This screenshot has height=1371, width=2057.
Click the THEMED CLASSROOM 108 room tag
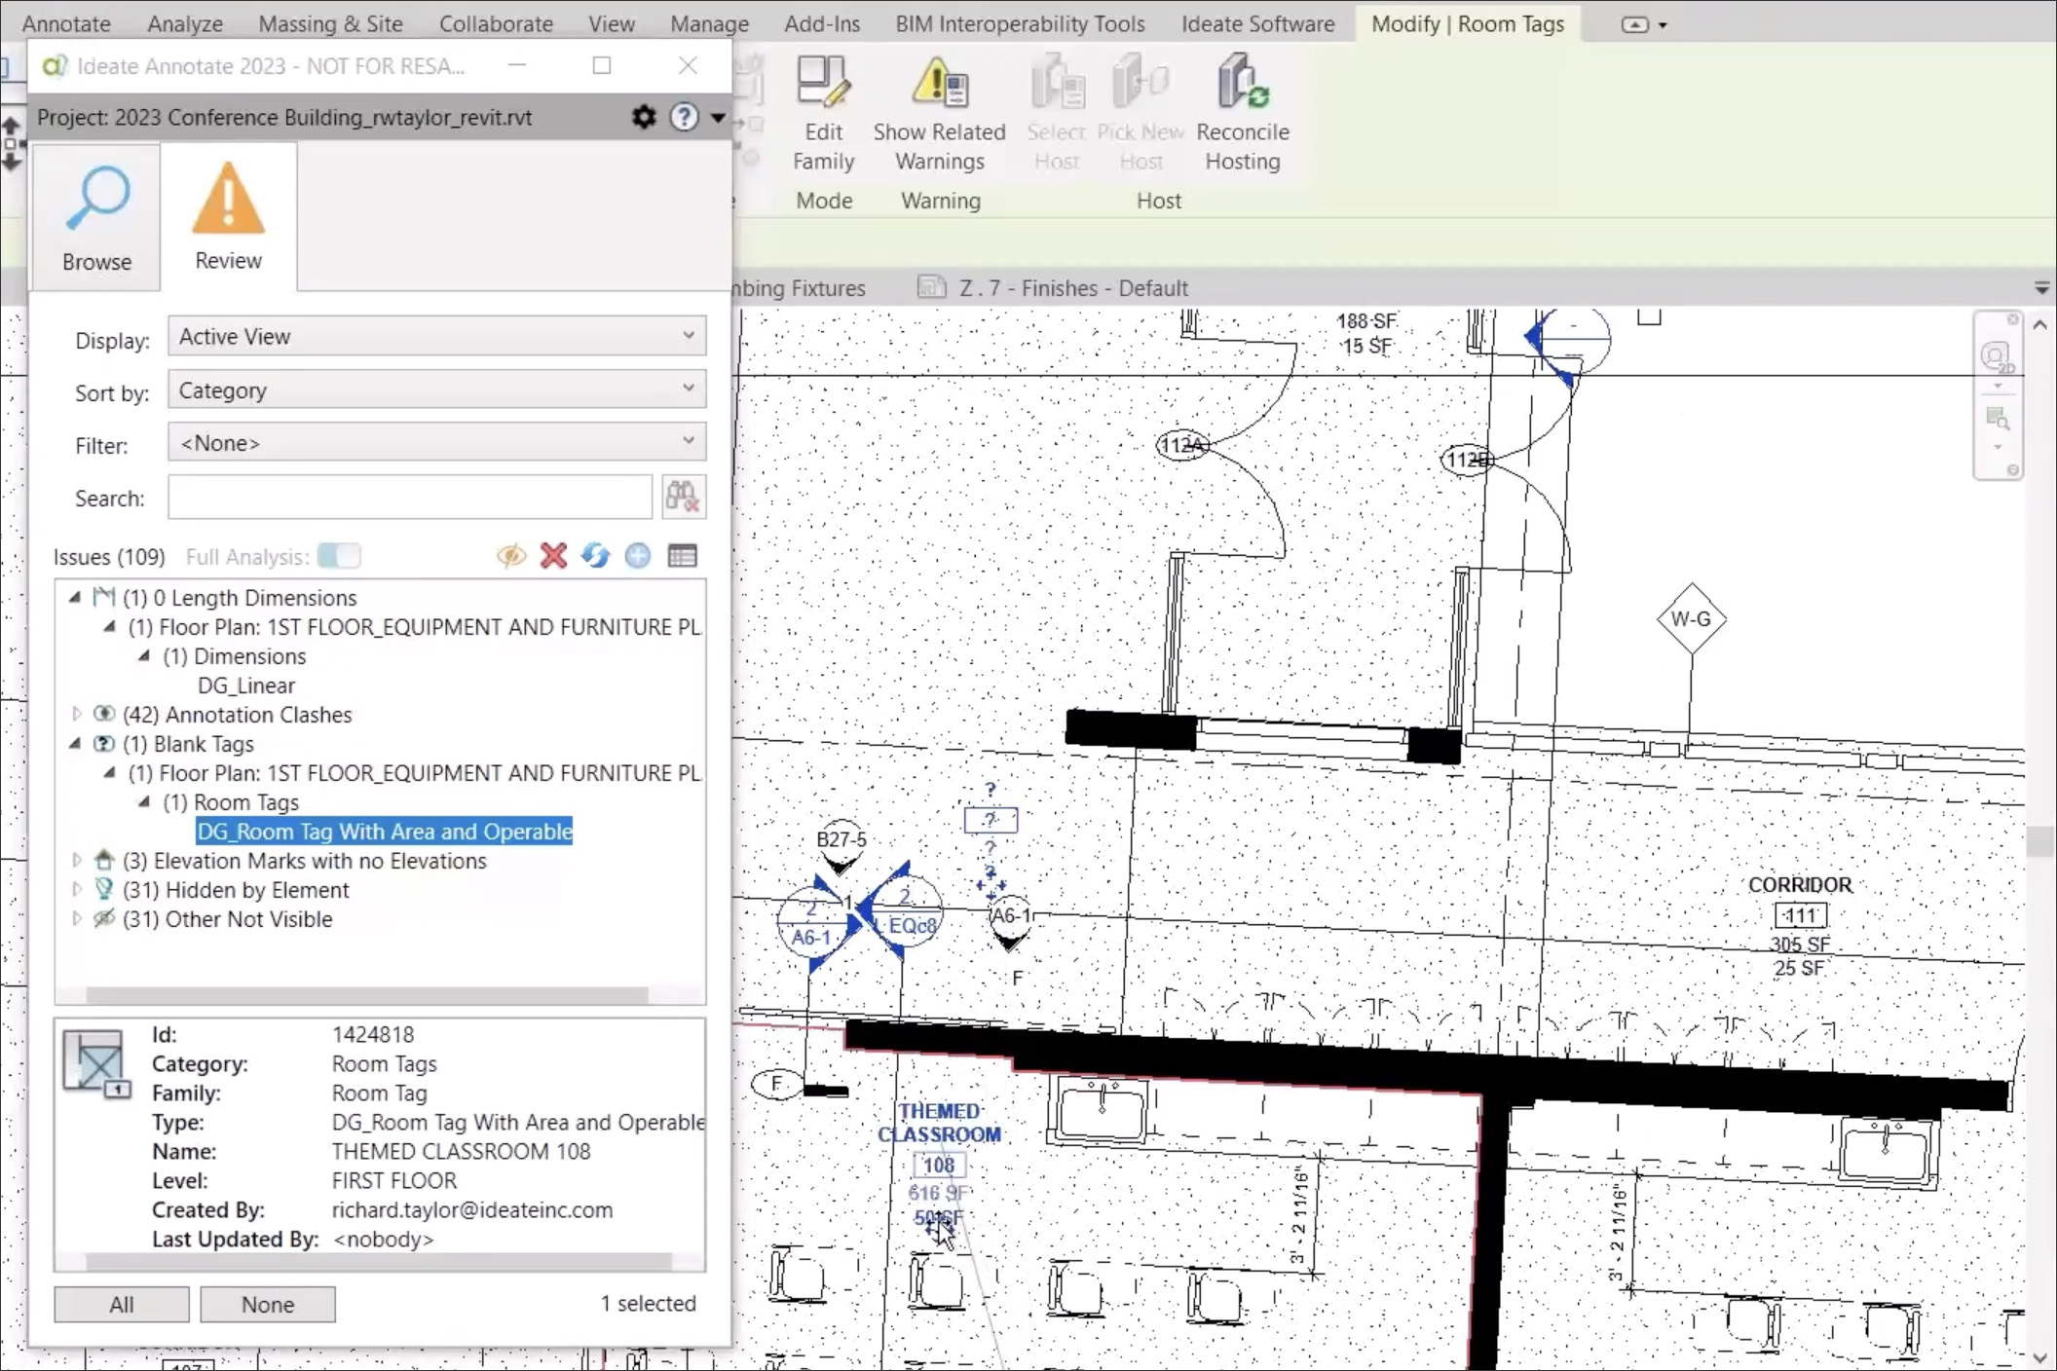click(938, 1164)
